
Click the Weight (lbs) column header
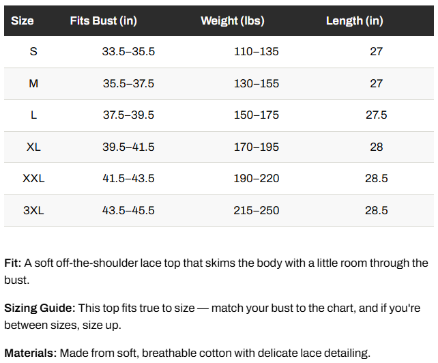233,21
